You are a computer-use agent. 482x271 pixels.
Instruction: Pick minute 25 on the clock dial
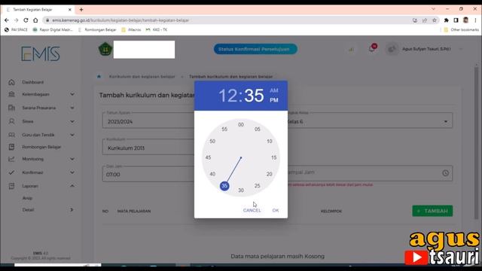point(258,186)
